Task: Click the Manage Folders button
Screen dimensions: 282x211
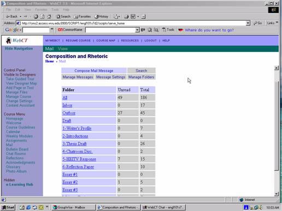Action: (x=141, y=77)
